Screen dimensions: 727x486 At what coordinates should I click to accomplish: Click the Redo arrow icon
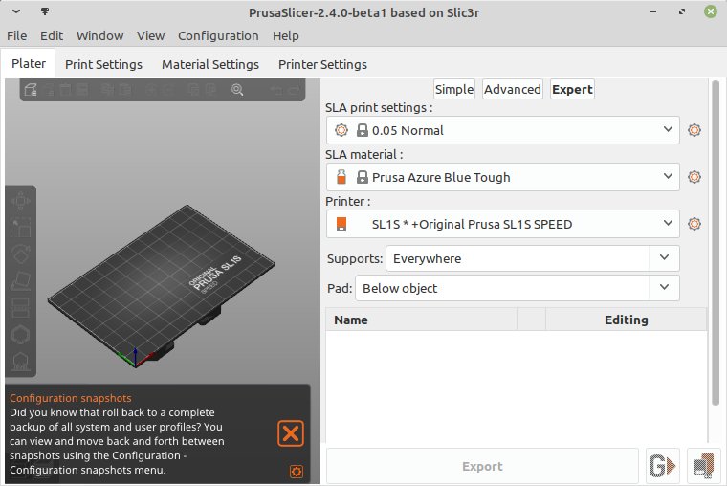294,90
